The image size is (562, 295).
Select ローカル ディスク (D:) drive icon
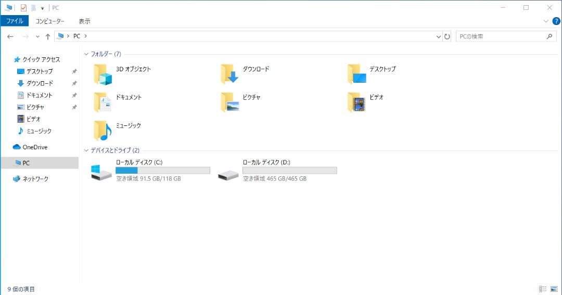point(228,175)
